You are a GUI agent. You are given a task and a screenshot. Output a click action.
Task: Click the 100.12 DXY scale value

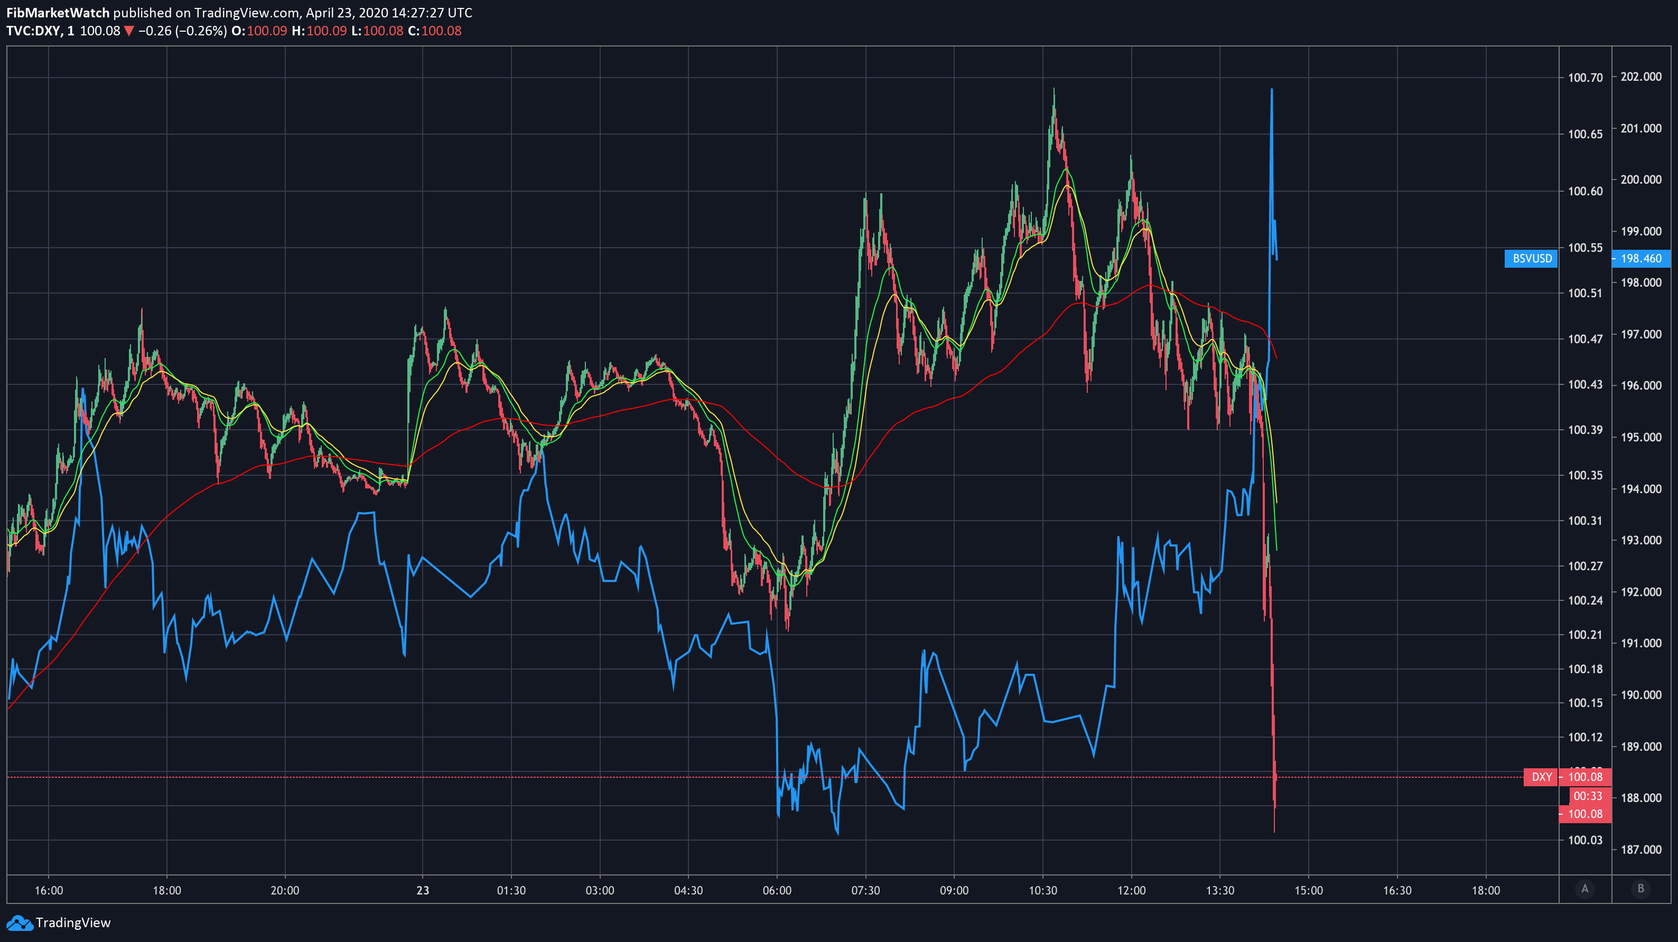[x=1586, y=737]
